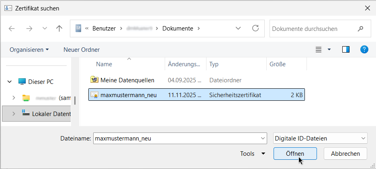Collapse the Dieser PC tree node
This screenshot has width=376, height=169.
pyautogui.click(x=10, y=82)
